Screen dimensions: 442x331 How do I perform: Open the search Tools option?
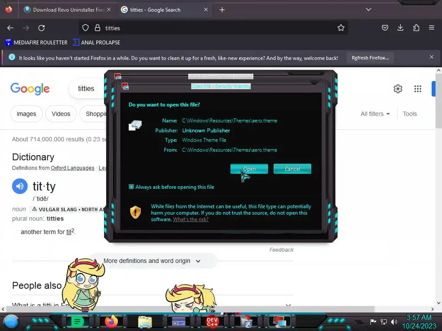(x=410, y=114)
